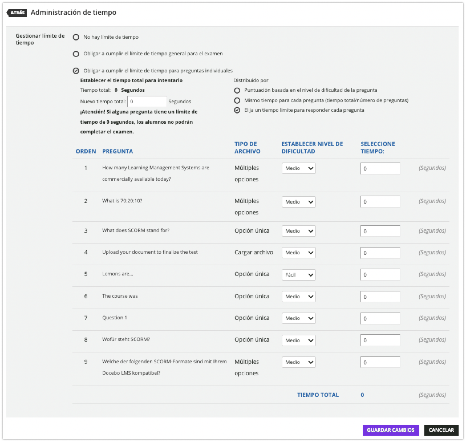The width and height of the screenshot is (466, 442).
Task: Open difficulty dropdown for 'What is 70:20:10?'
Action: (x=299, y=202)
